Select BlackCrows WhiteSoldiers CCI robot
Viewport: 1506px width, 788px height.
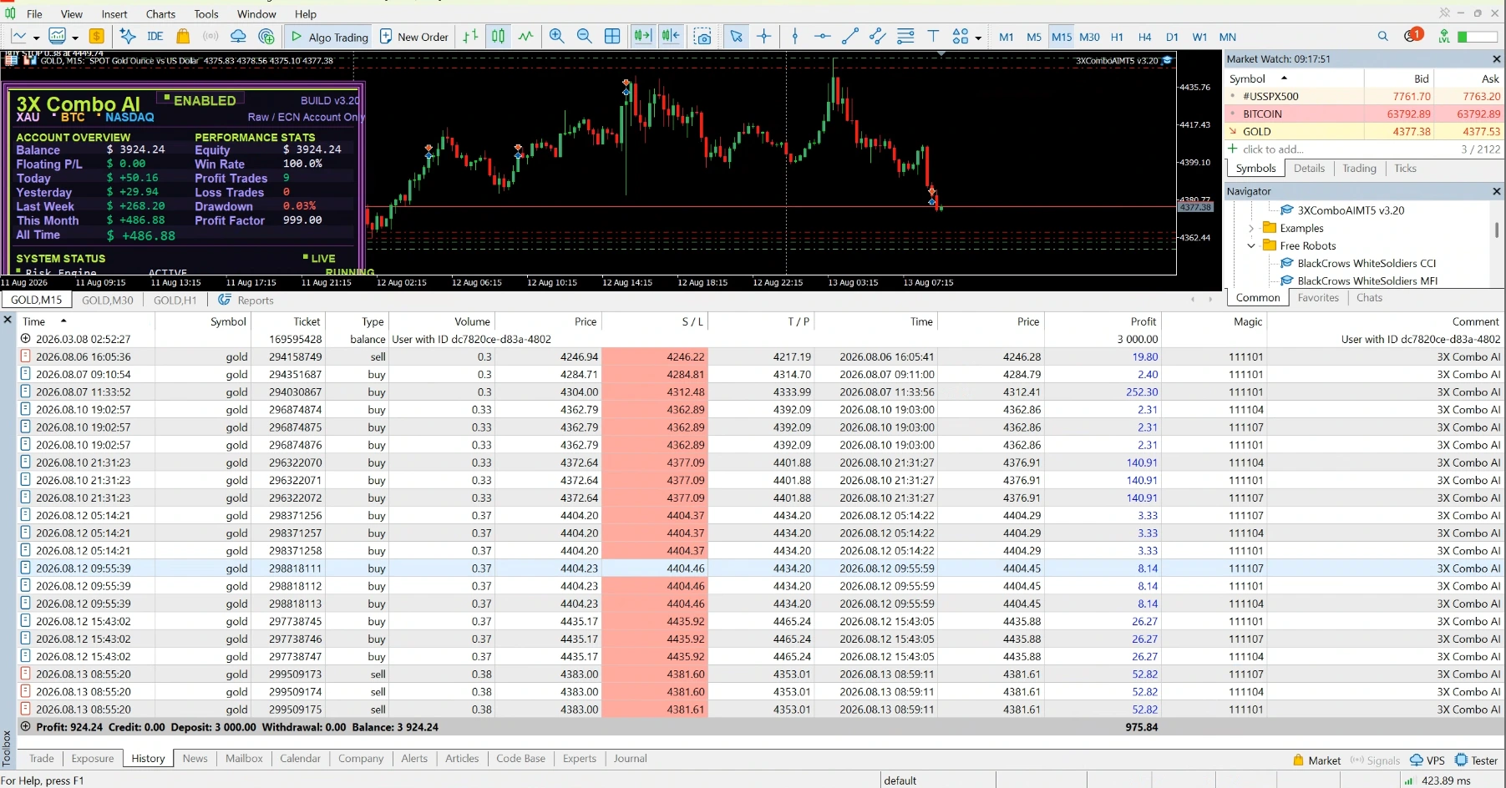(x=1367, y=263)
